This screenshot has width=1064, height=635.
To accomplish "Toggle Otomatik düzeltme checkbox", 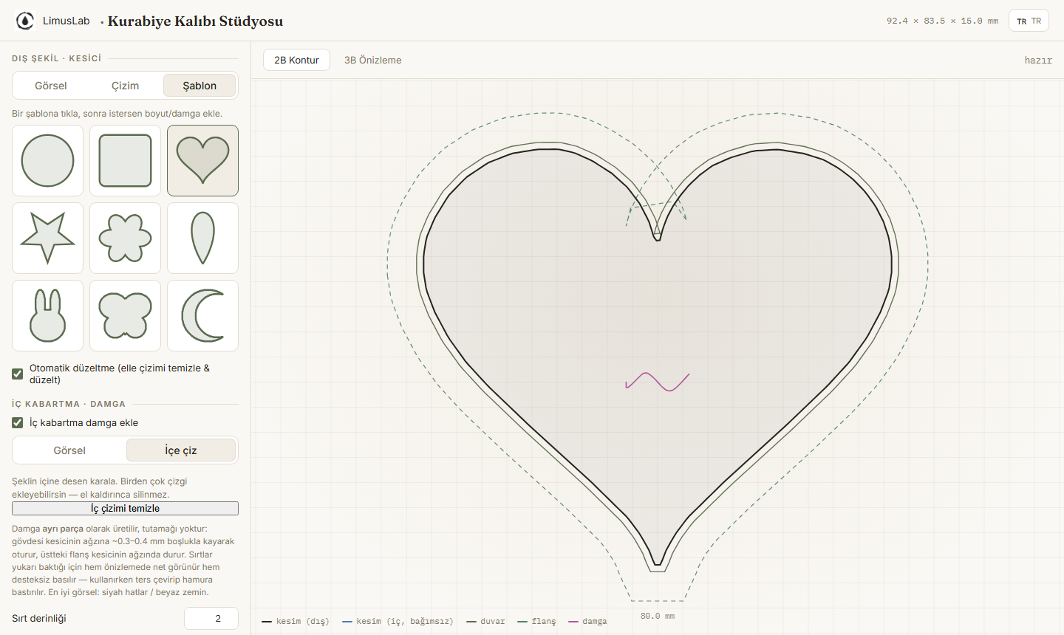I will (18, 374).
